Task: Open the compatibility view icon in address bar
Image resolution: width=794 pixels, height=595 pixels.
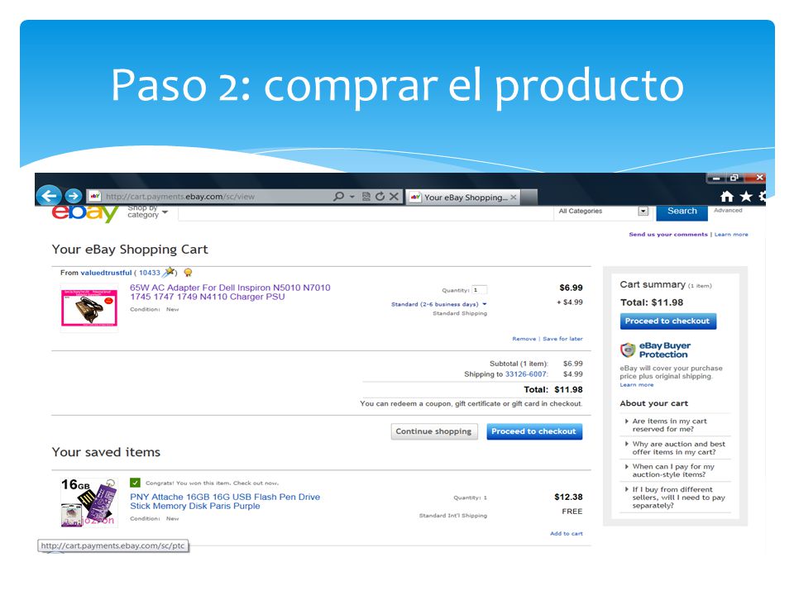Action: [x=366, y=197]
